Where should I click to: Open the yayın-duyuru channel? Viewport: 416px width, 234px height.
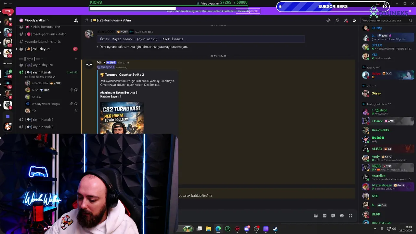click(x=49, y=65)
